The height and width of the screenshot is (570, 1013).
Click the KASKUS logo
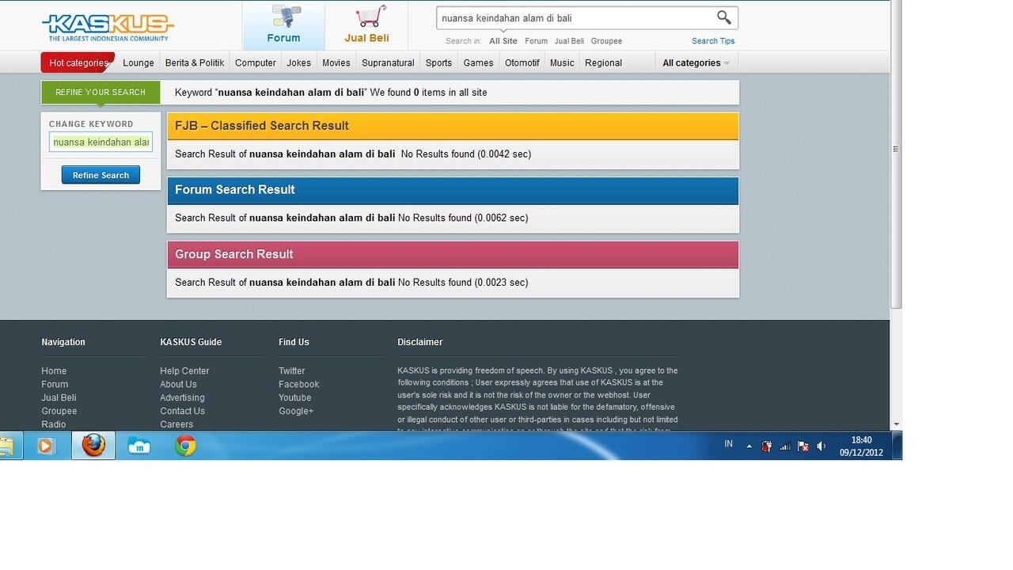pos(108,27)
